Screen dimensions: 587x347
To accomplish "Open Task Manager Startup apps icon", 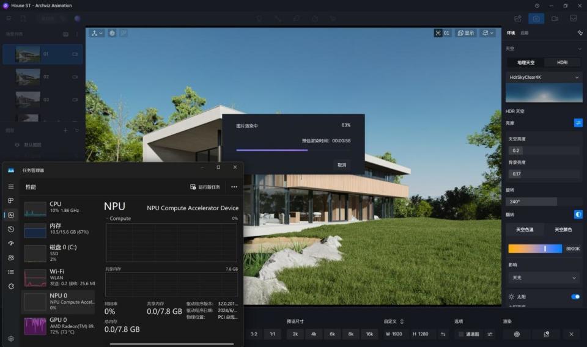I will tap(11, 243).
